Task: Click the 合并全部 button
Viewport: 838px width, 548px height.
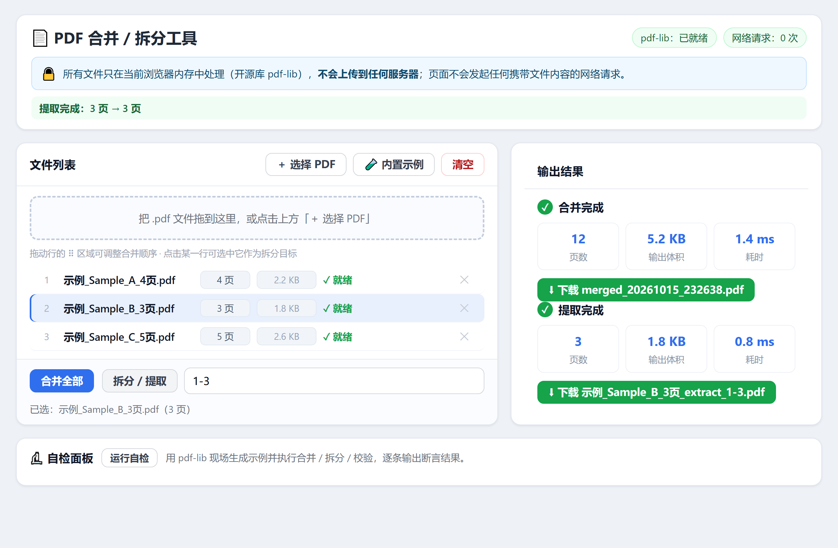Action: click(x=62, y=381)
